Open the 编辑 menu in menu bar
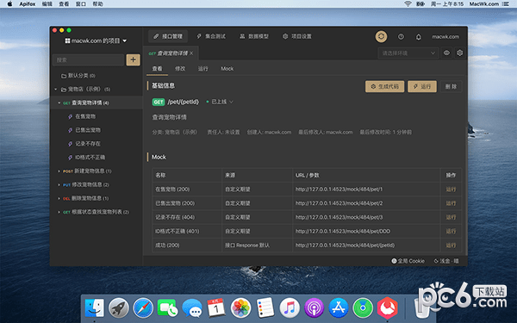Screen dimensions: 517x323 pyautogui.click(x=47, y=4)
